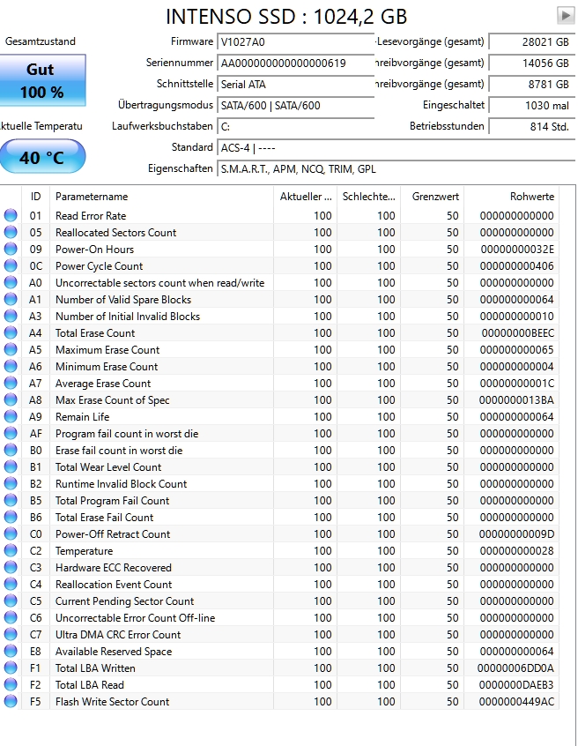Click the status orb for Remain Life
This screenshot has height=746, width=578.
point(11,417)
